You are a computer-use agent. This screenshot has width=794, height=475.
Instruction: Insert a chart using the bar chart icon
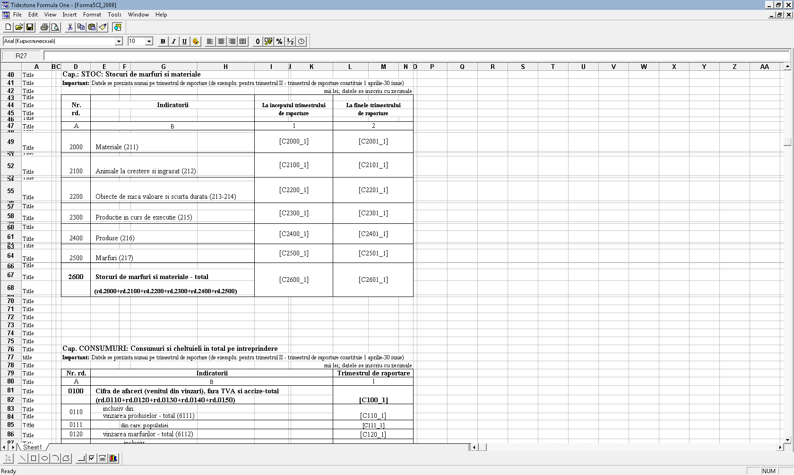click(x=113, y=458)
